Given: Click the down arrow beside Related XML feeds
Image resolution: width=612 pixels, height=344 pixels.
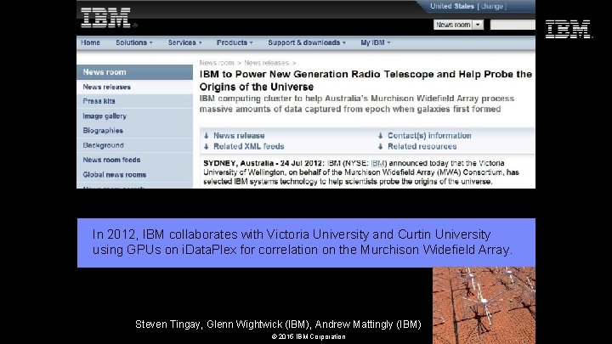Looking at the screenshot, I should tap(206, 147).
